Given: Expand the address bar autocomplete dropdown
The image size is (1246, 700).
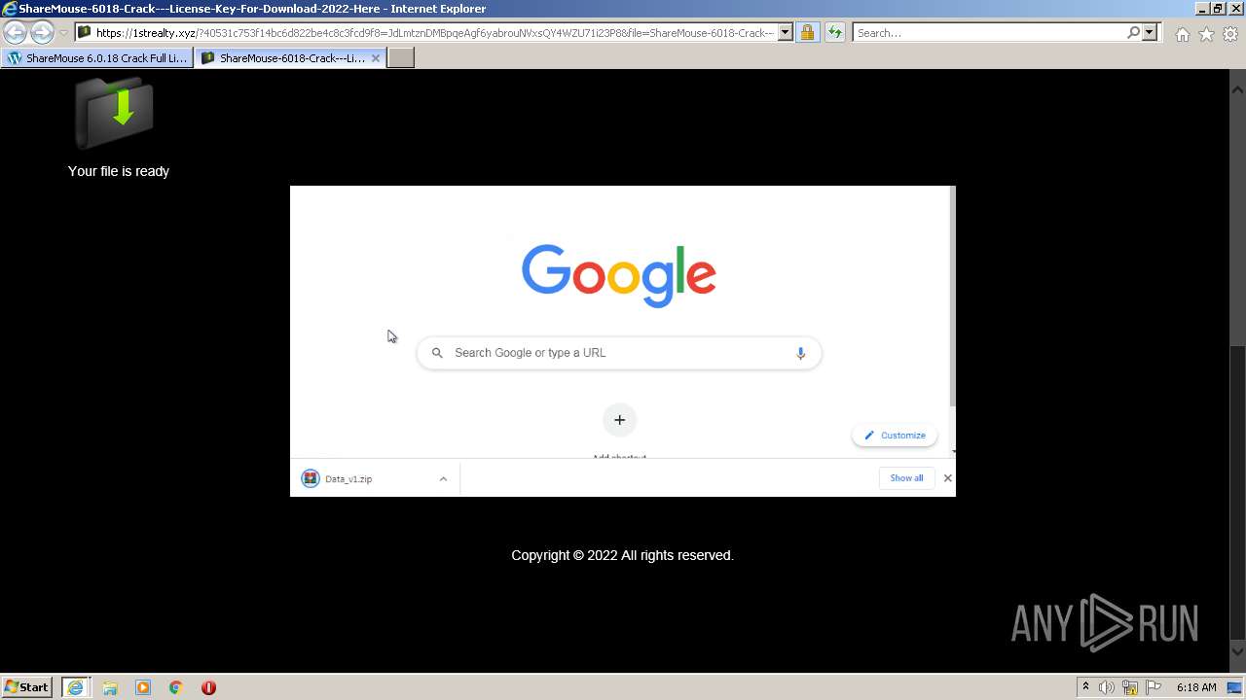Looking at the screenshot, I should pos(786,32).
